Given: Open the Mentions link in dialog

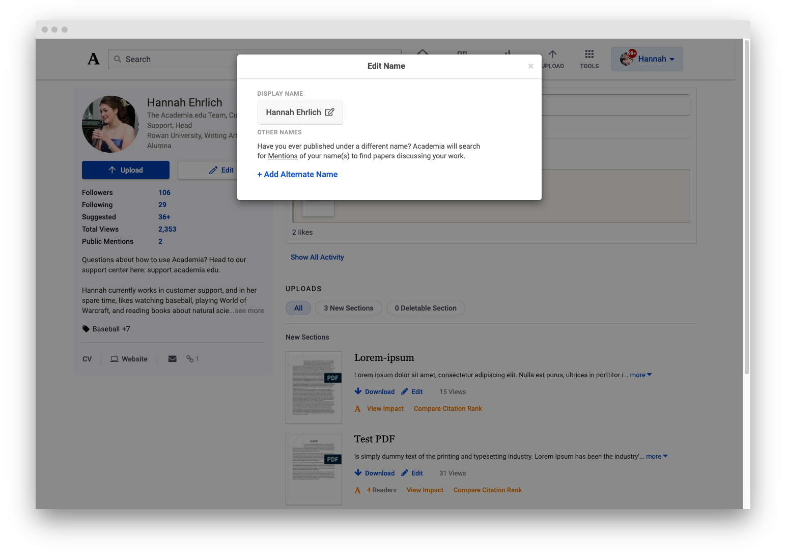Looking at the screenshot, I should [x=283, y=156].
